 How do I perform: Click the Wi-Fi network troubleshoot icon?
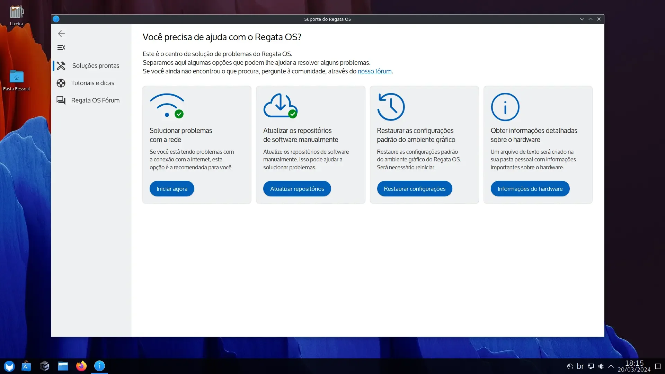tap(167, 106)
